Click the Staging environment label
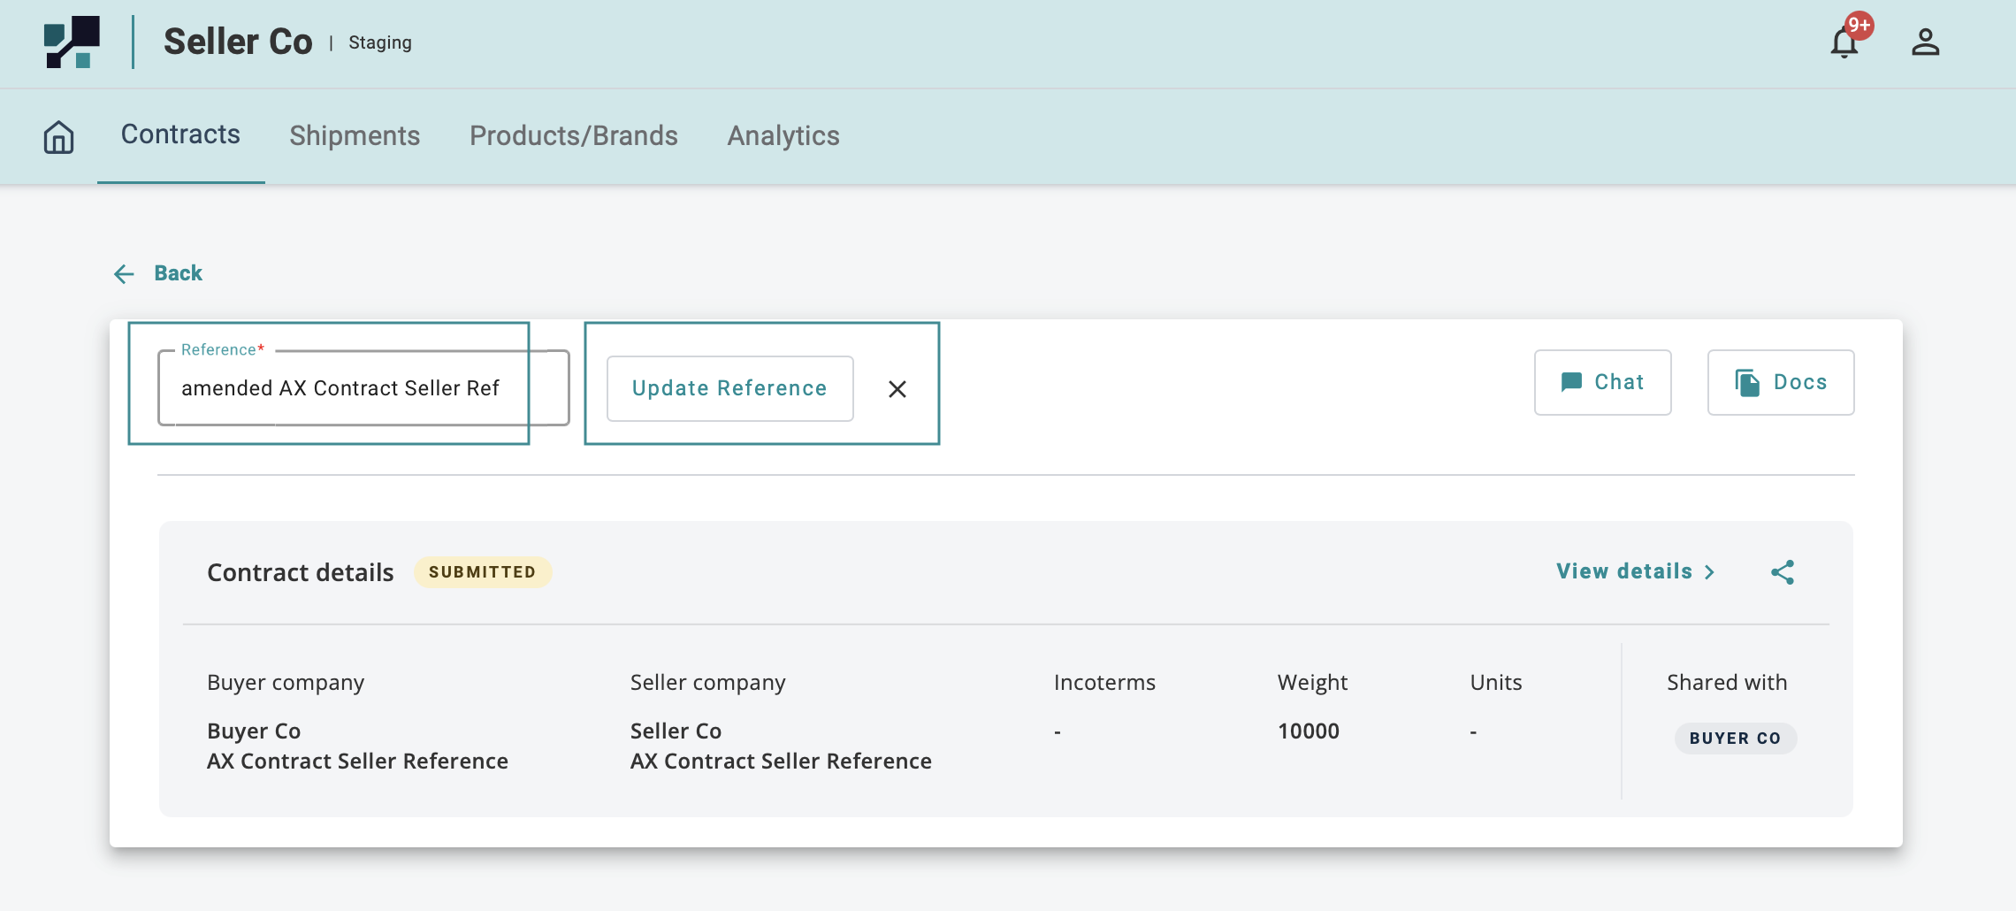2016x911 pixels. point(379,42)
